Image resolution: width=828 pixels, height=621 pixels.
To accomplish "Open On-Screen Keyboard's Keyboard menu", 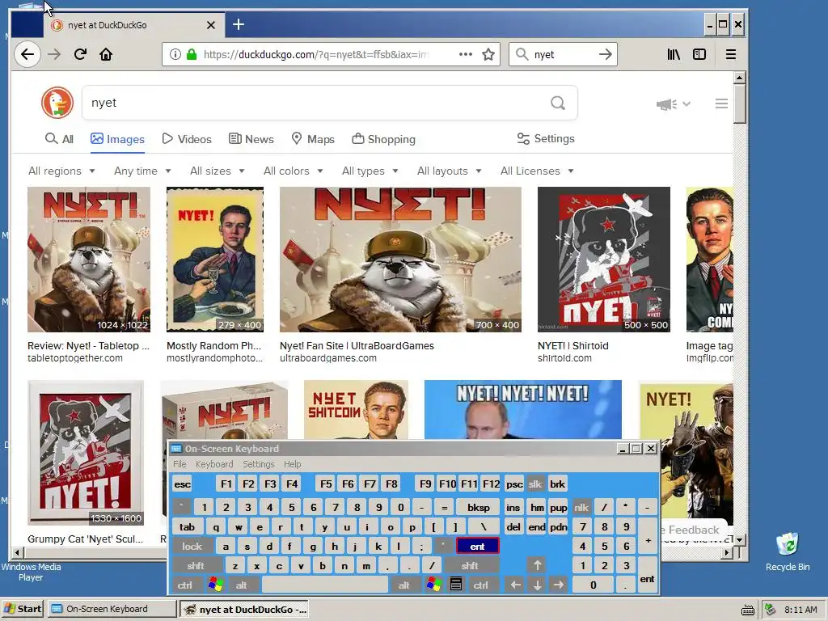I will point(213,464).
